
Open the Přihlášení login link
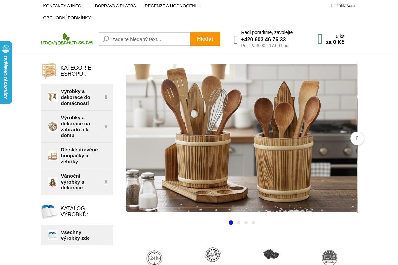[x=343, y=6]
